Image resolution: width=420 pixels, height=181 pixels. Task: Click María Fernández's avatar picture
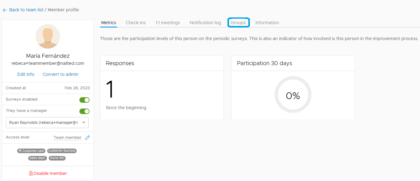click(x=48, y=36)
